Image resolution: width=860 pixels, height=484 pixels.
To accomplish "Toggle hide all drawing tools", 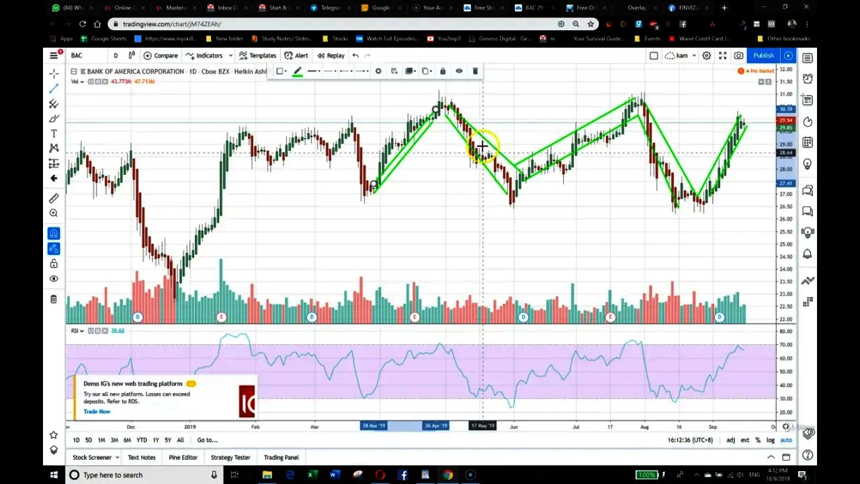I will 54,279.
